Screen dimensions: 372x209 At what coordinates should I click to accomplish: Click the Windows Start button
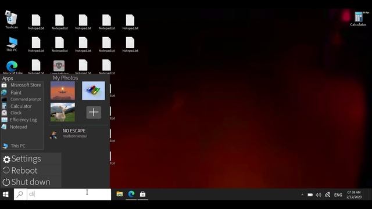coord(6,194)
